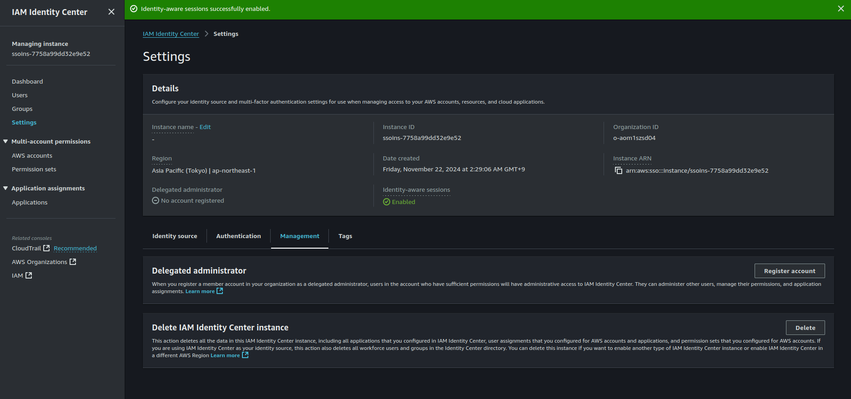Close the IAM Identity Center side navigation
Screen dimensions: 851x399
pos(111,12)
